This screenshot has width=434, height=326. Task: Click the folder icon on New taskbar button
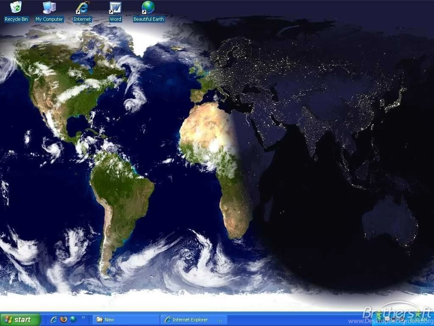point(100,320)
